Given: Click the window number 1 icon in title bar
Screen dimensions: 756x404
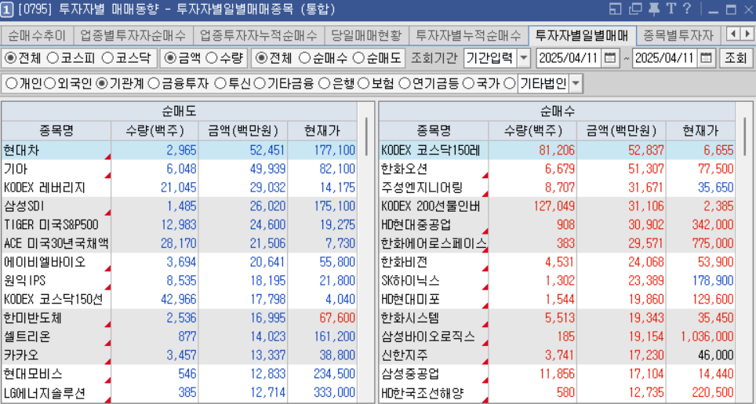Looking at the screenshot, I should point(6,9).
